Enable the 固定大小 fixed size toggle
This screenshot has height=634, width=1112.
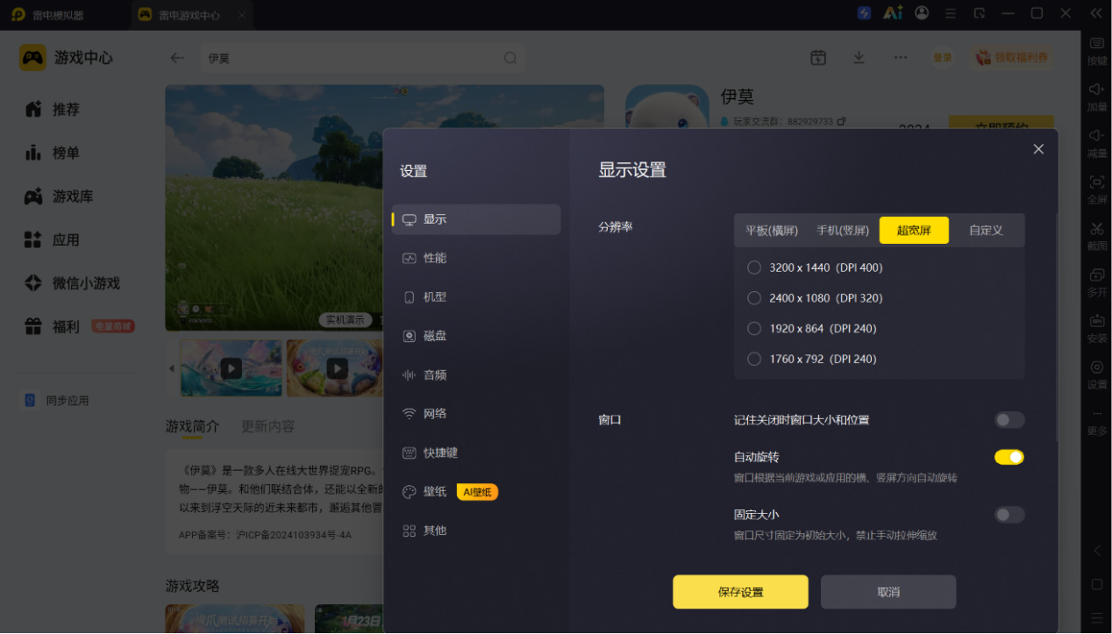(1009, 515)
